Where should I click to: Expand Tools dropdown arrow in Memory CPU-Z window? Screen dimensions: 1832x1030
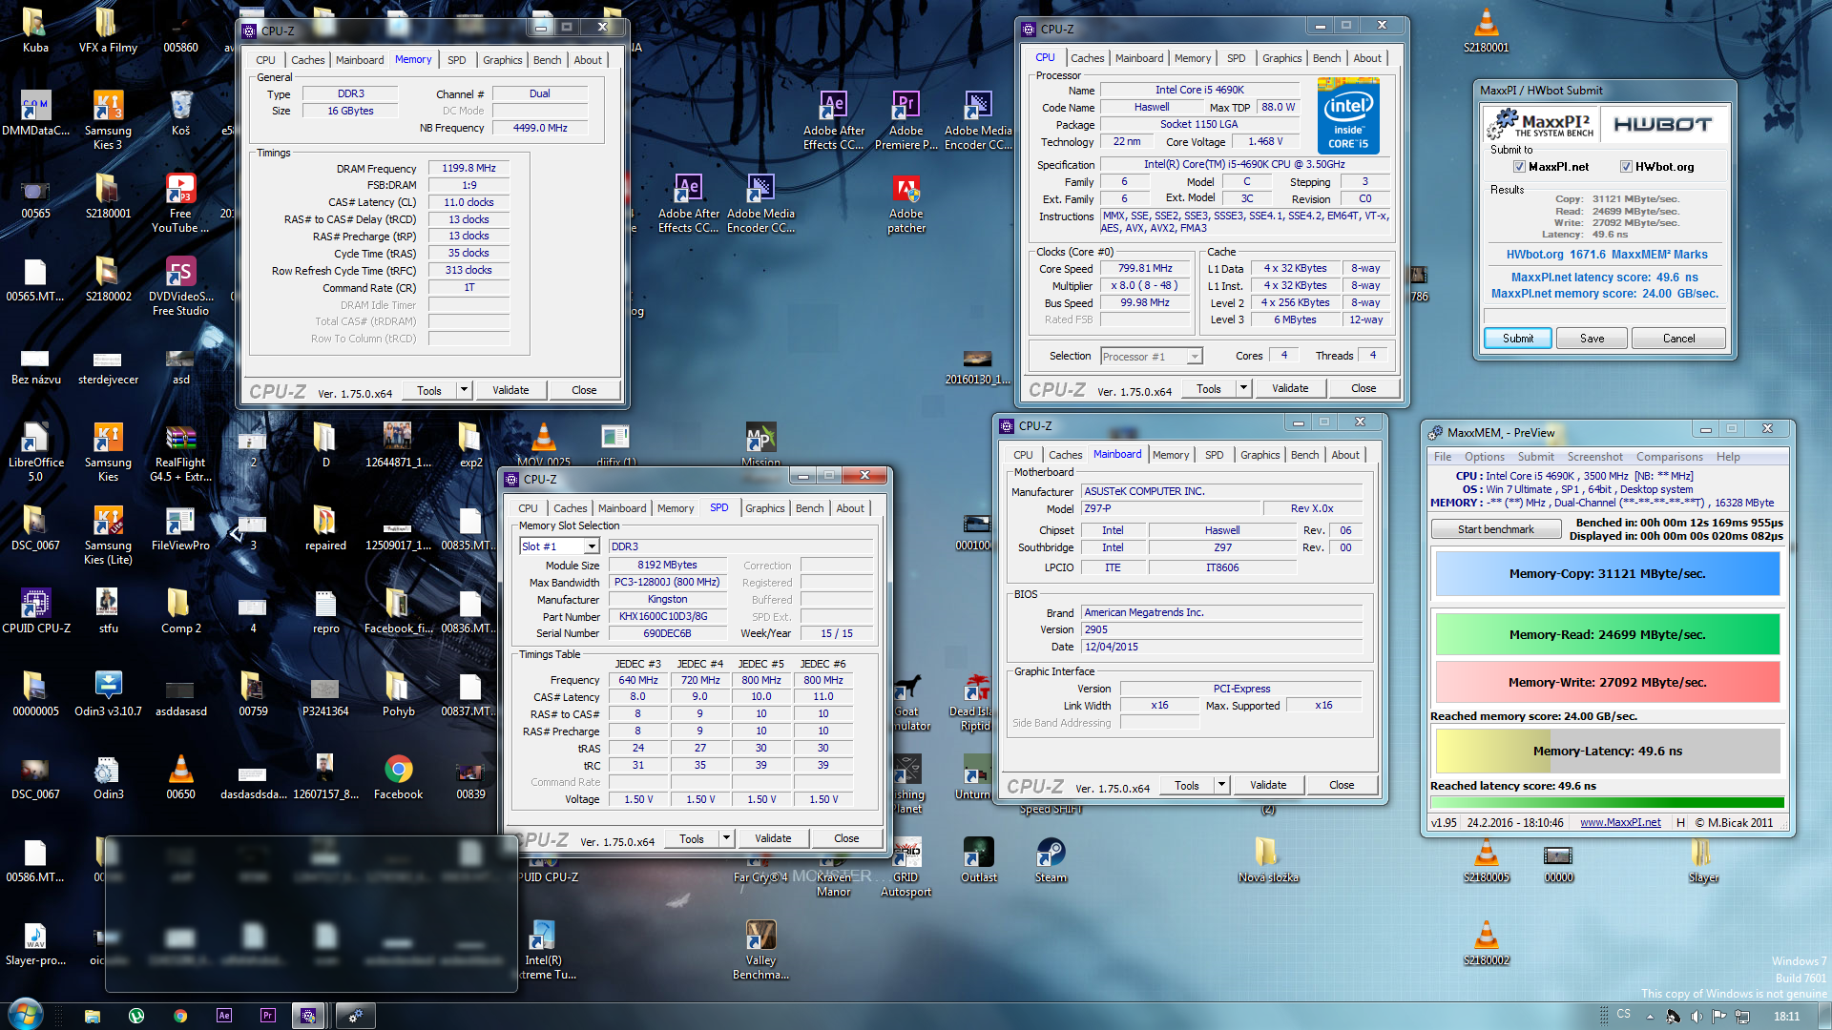464,390
